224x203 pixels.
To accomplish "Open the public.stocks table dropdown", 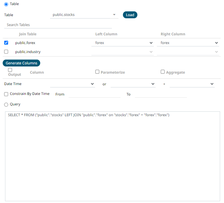I will tap(84, 15).
